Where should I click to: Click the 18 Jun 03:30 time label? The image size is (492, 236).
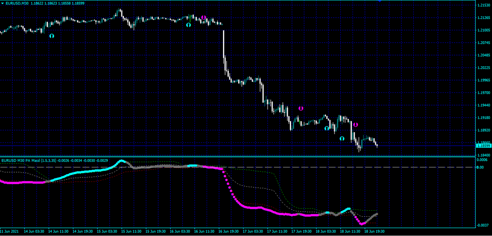click(x=326, y=231)
